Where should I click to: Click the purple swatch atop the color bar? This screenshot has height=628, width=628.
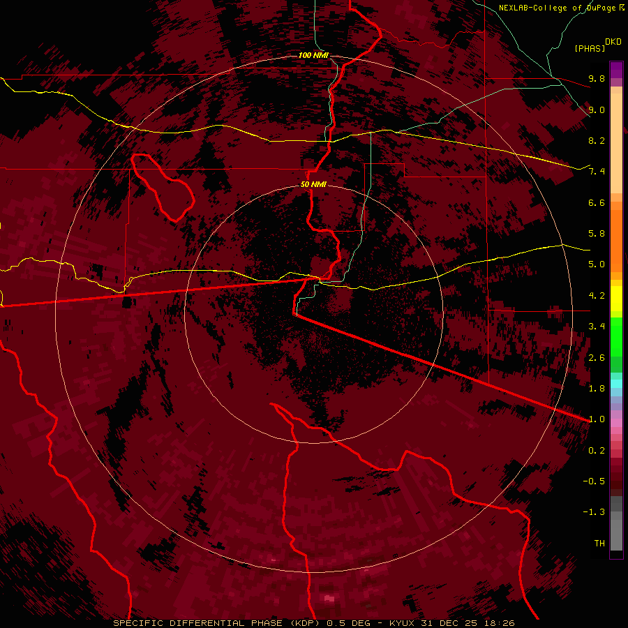(x=616, y=70)
